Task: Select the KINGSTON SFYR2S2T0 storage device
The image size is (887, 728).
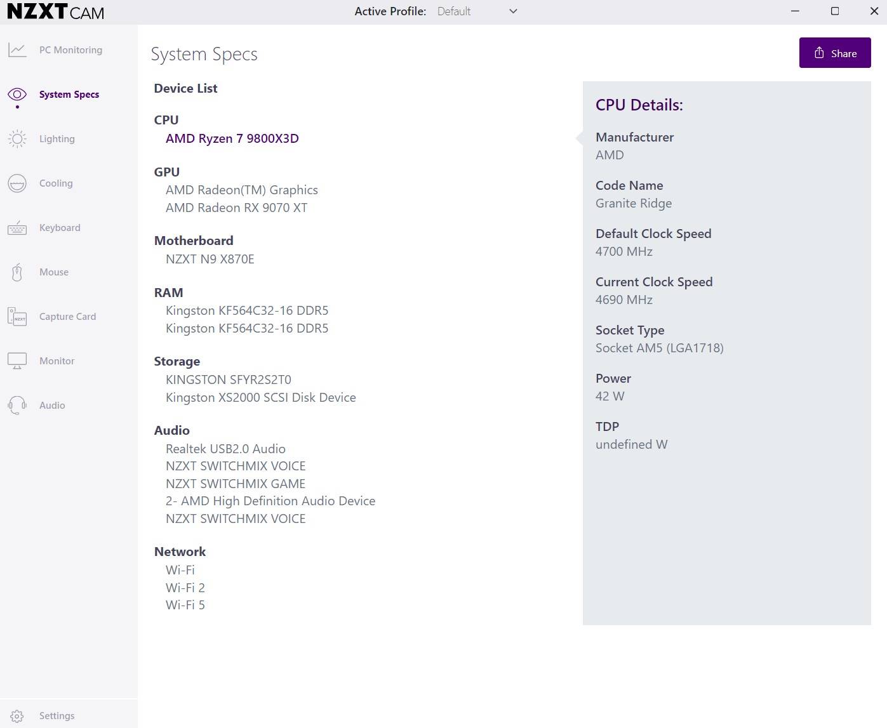Action: pyautogui.click(x=228, y=380)
